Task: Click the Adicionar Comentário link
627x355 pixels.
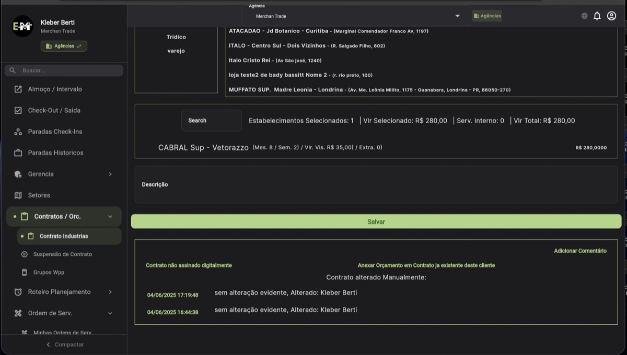Action: tap(580, 251)
